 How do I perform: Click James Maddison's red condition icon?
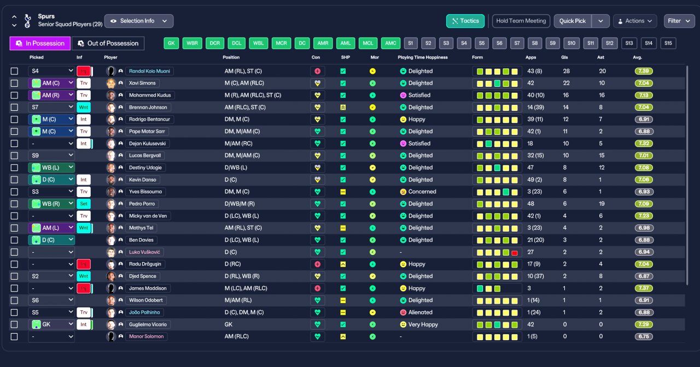(x=317, y=288)
